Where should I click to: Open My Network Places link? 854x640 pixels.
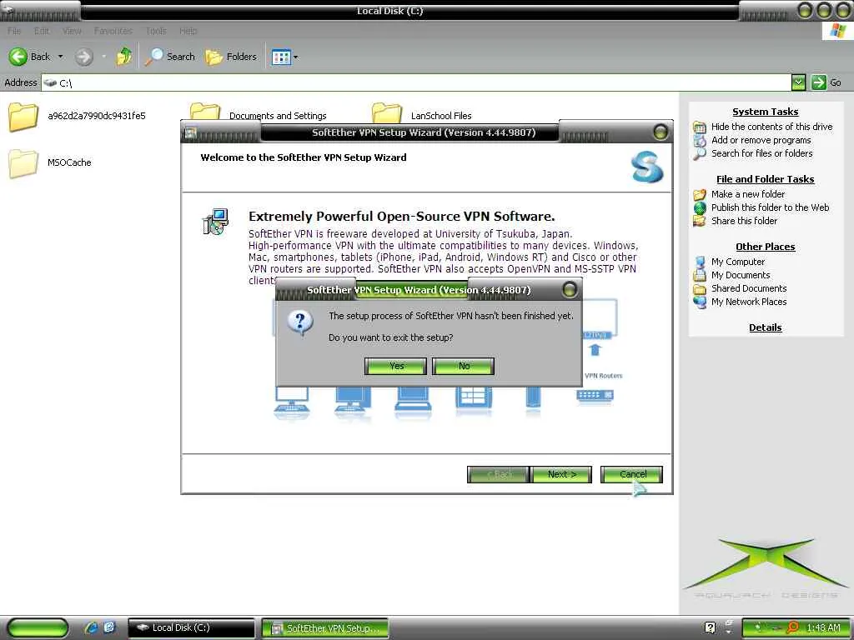pos(749,302)
